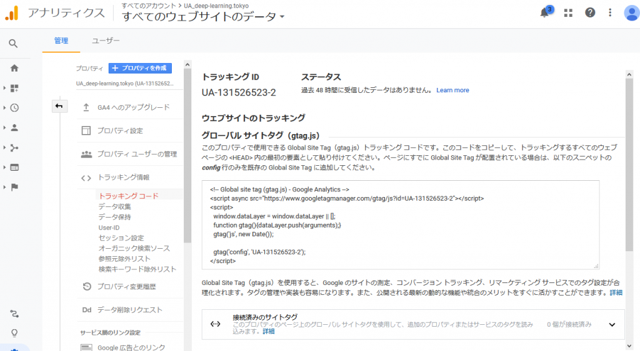
Task: Select 検索キーワード除外リスト menu item
Action: (x=137, y=269)
